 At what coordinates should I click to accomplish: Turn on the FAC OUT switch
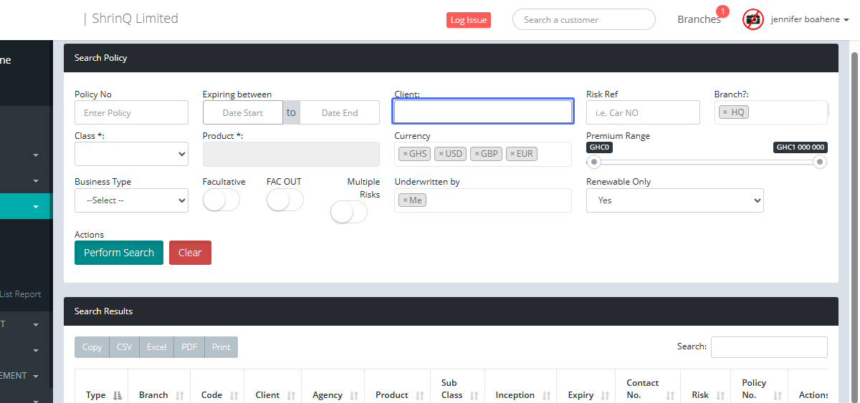tap(285, 200)
